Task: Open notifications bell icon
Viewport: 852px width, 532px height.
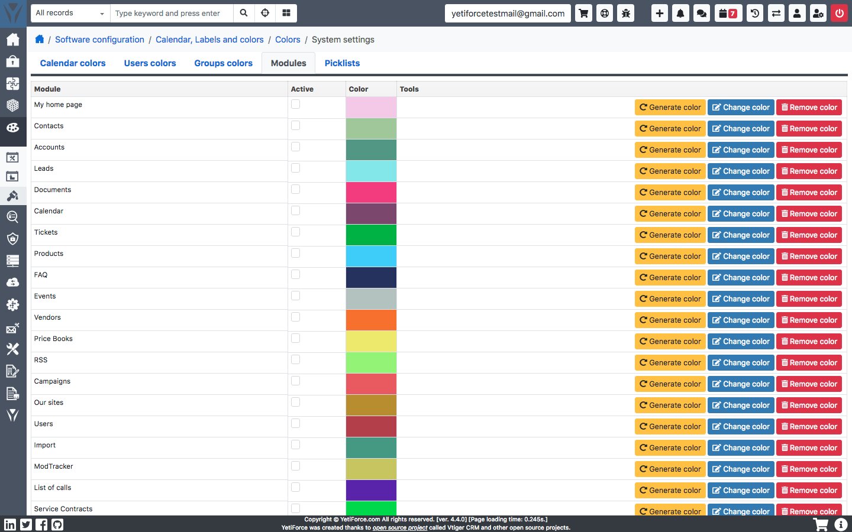Action: pyautogui.click(x=680, y=13)
